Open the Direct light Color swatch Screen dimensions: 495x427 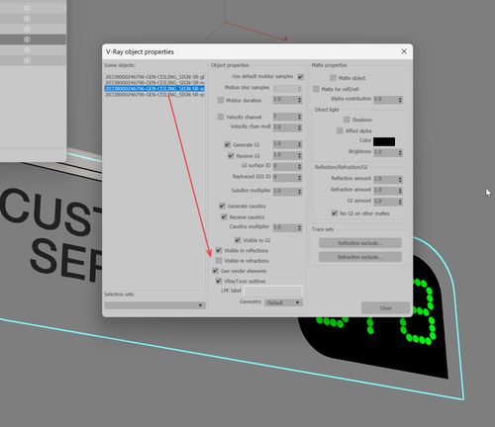tap(384, 141)
